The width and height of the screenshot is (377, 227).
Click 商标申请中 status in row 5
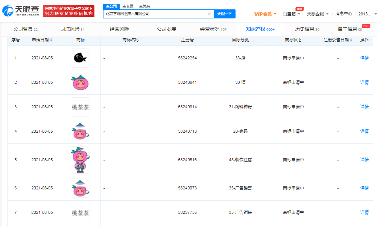293,160
